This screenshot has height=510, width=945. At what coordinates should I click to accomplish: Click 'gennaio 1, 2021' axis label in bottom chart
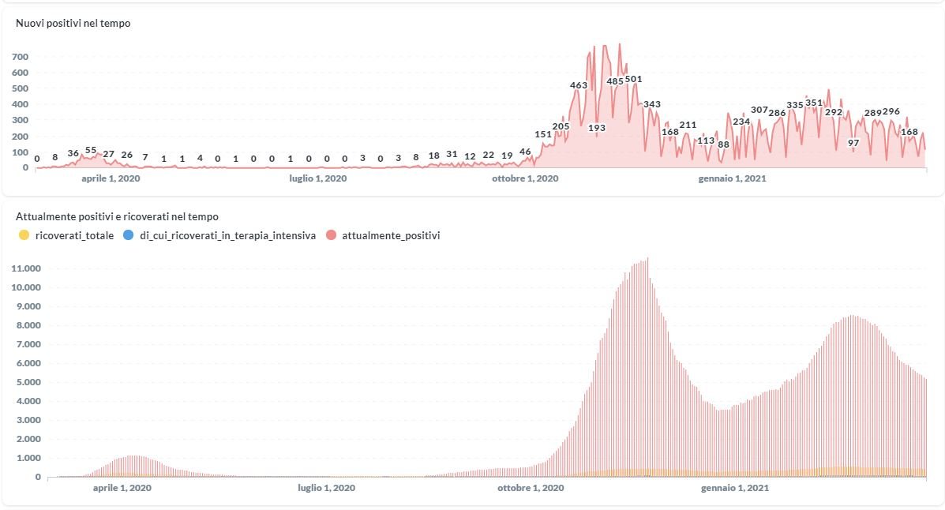[x=735, y=489]
